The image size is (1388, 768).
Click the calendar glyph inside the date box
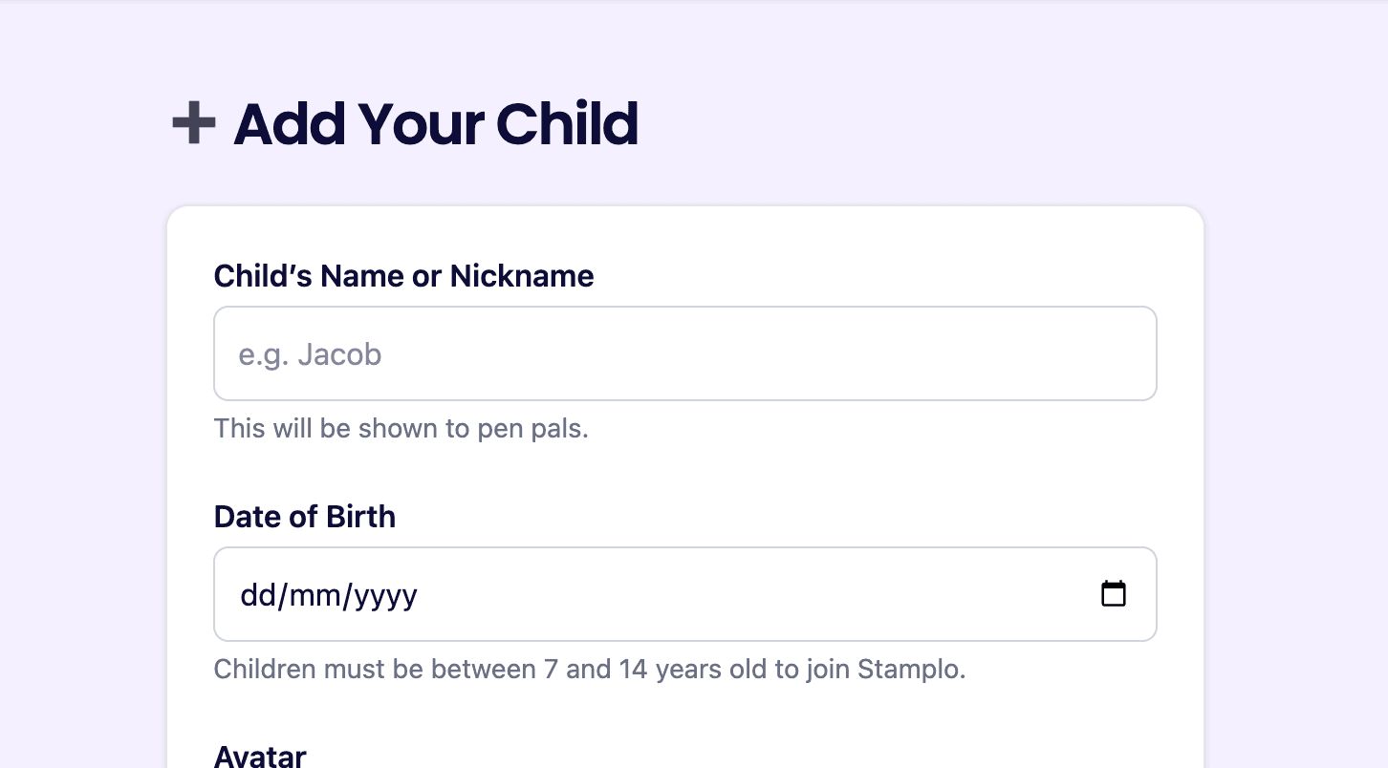(x=1114, y=593)
